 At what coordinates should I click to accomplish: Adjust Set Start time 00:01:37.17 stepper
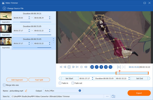(92, 78)
